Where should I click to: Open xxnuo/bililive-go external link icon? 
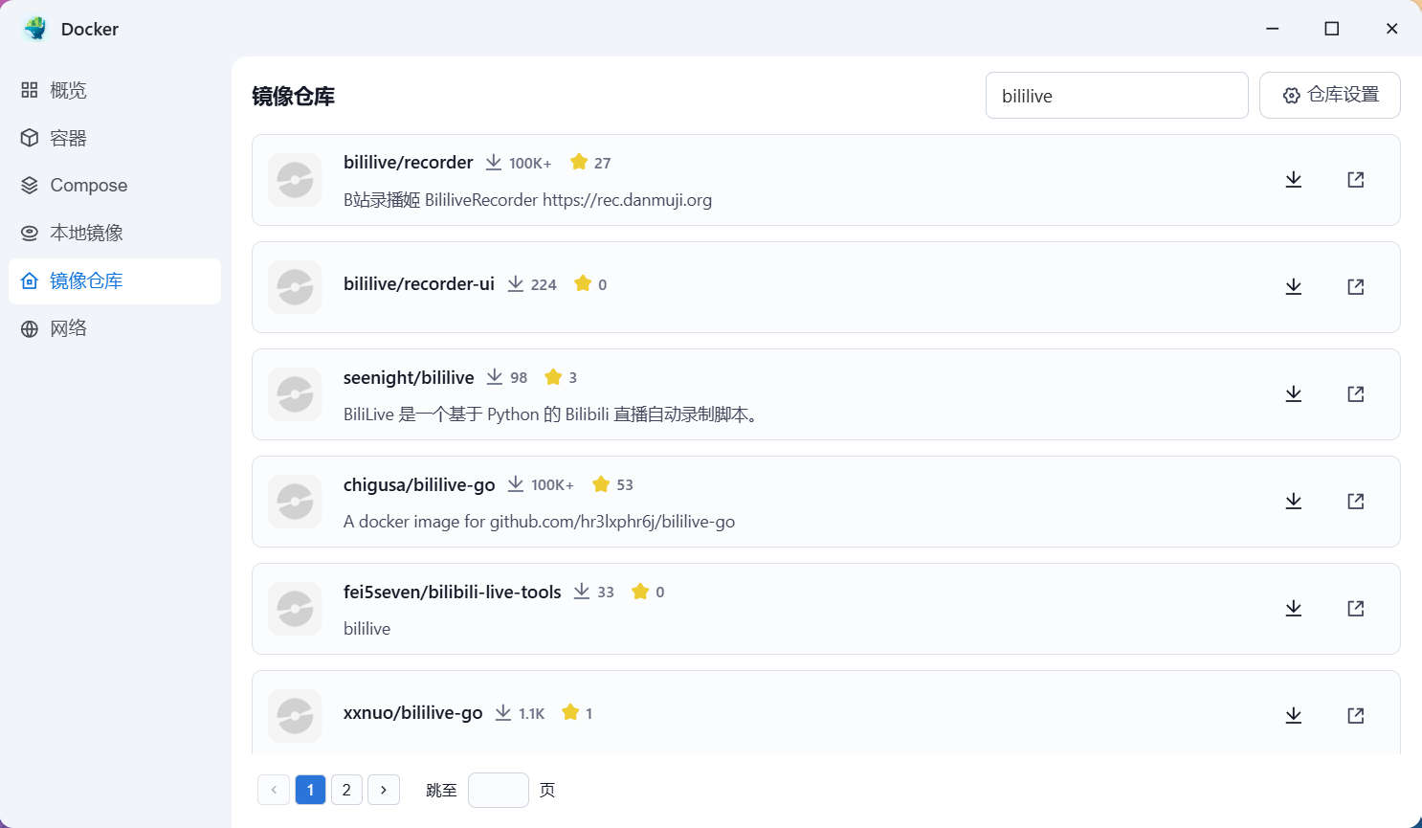[x=1356, y=716]
